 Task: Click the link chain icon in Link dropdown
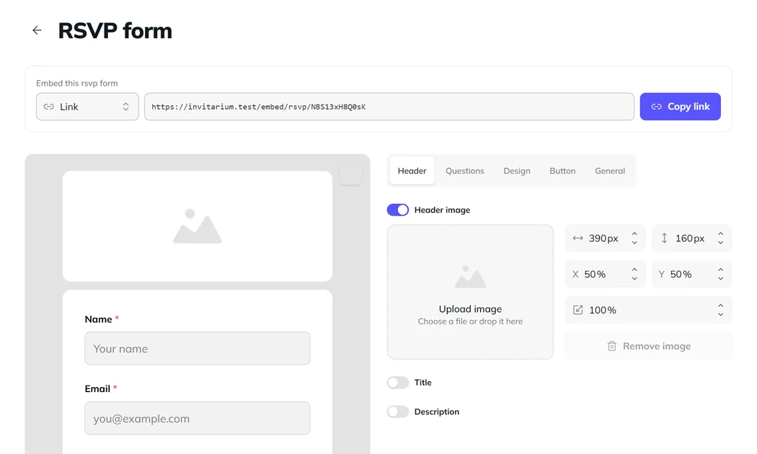point(49,107)
